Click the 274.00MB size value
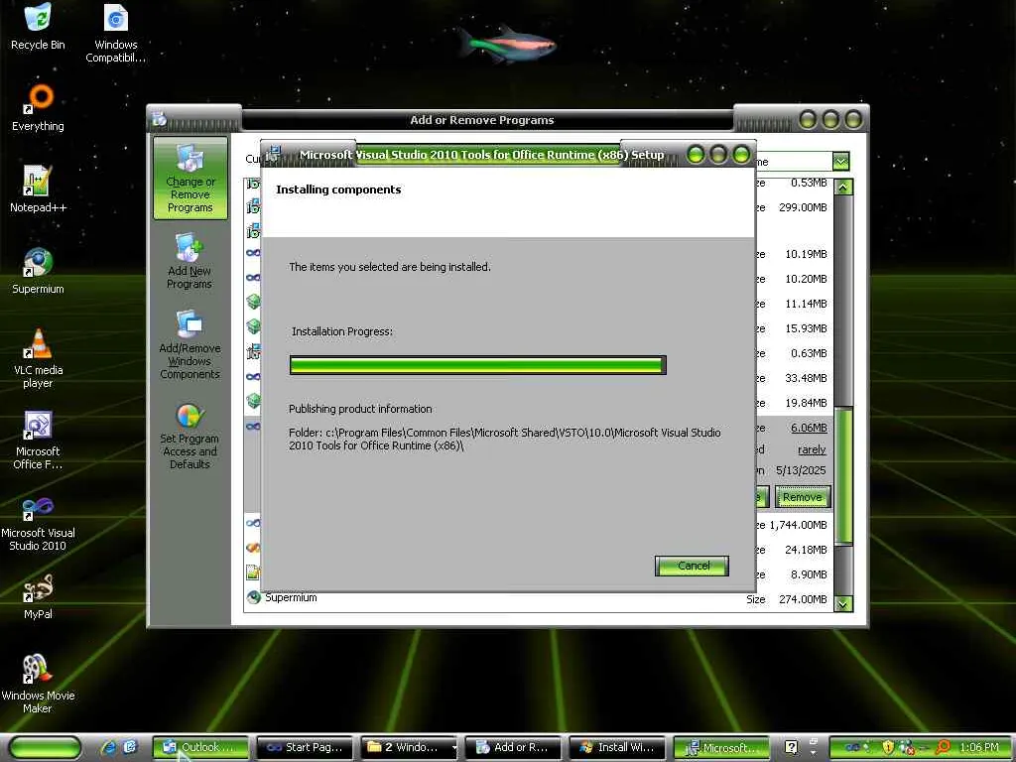1016x762 pixels. click(803, 599)
